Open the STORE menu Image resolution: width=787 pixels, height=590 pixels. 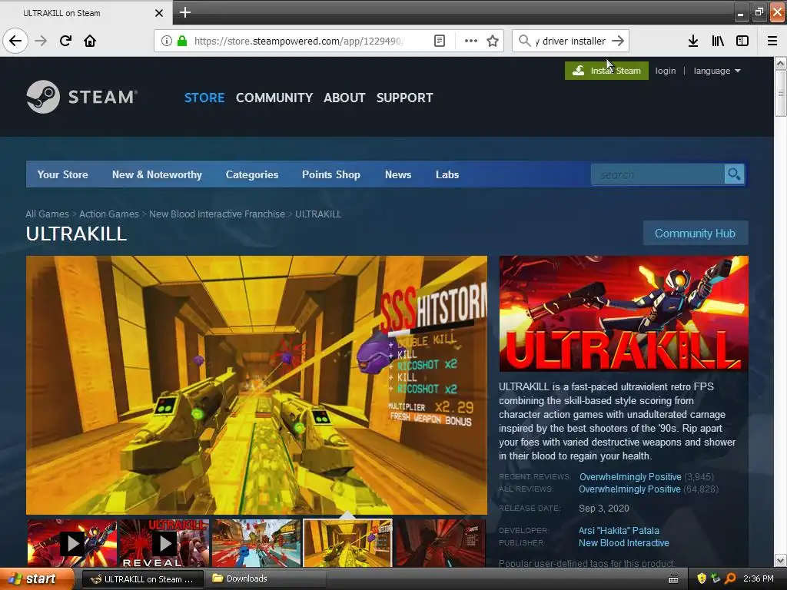[x=204, y=98]
